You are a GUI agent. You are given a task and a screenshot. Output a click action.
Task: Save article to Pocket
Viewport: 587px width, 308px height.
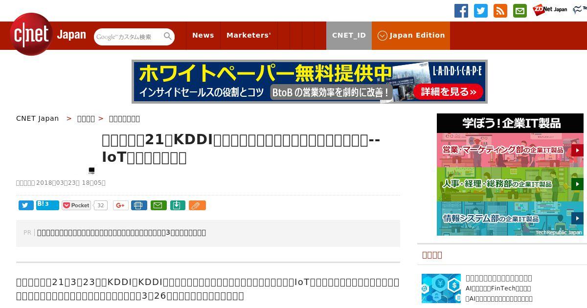pos(76,205)
